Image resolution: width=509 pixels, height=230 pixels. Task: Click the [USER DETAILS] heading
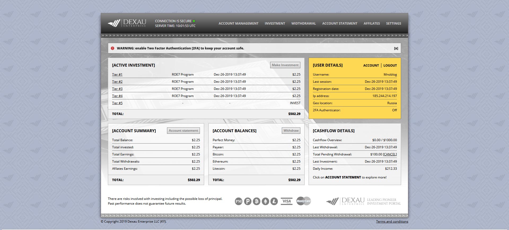pos(328,65)
